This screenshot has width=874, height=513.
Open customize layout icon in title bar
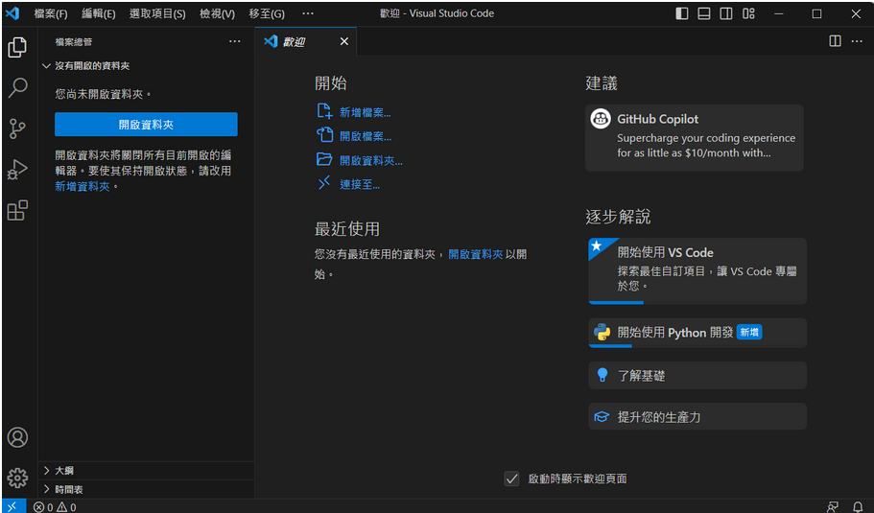click(748, 13)
